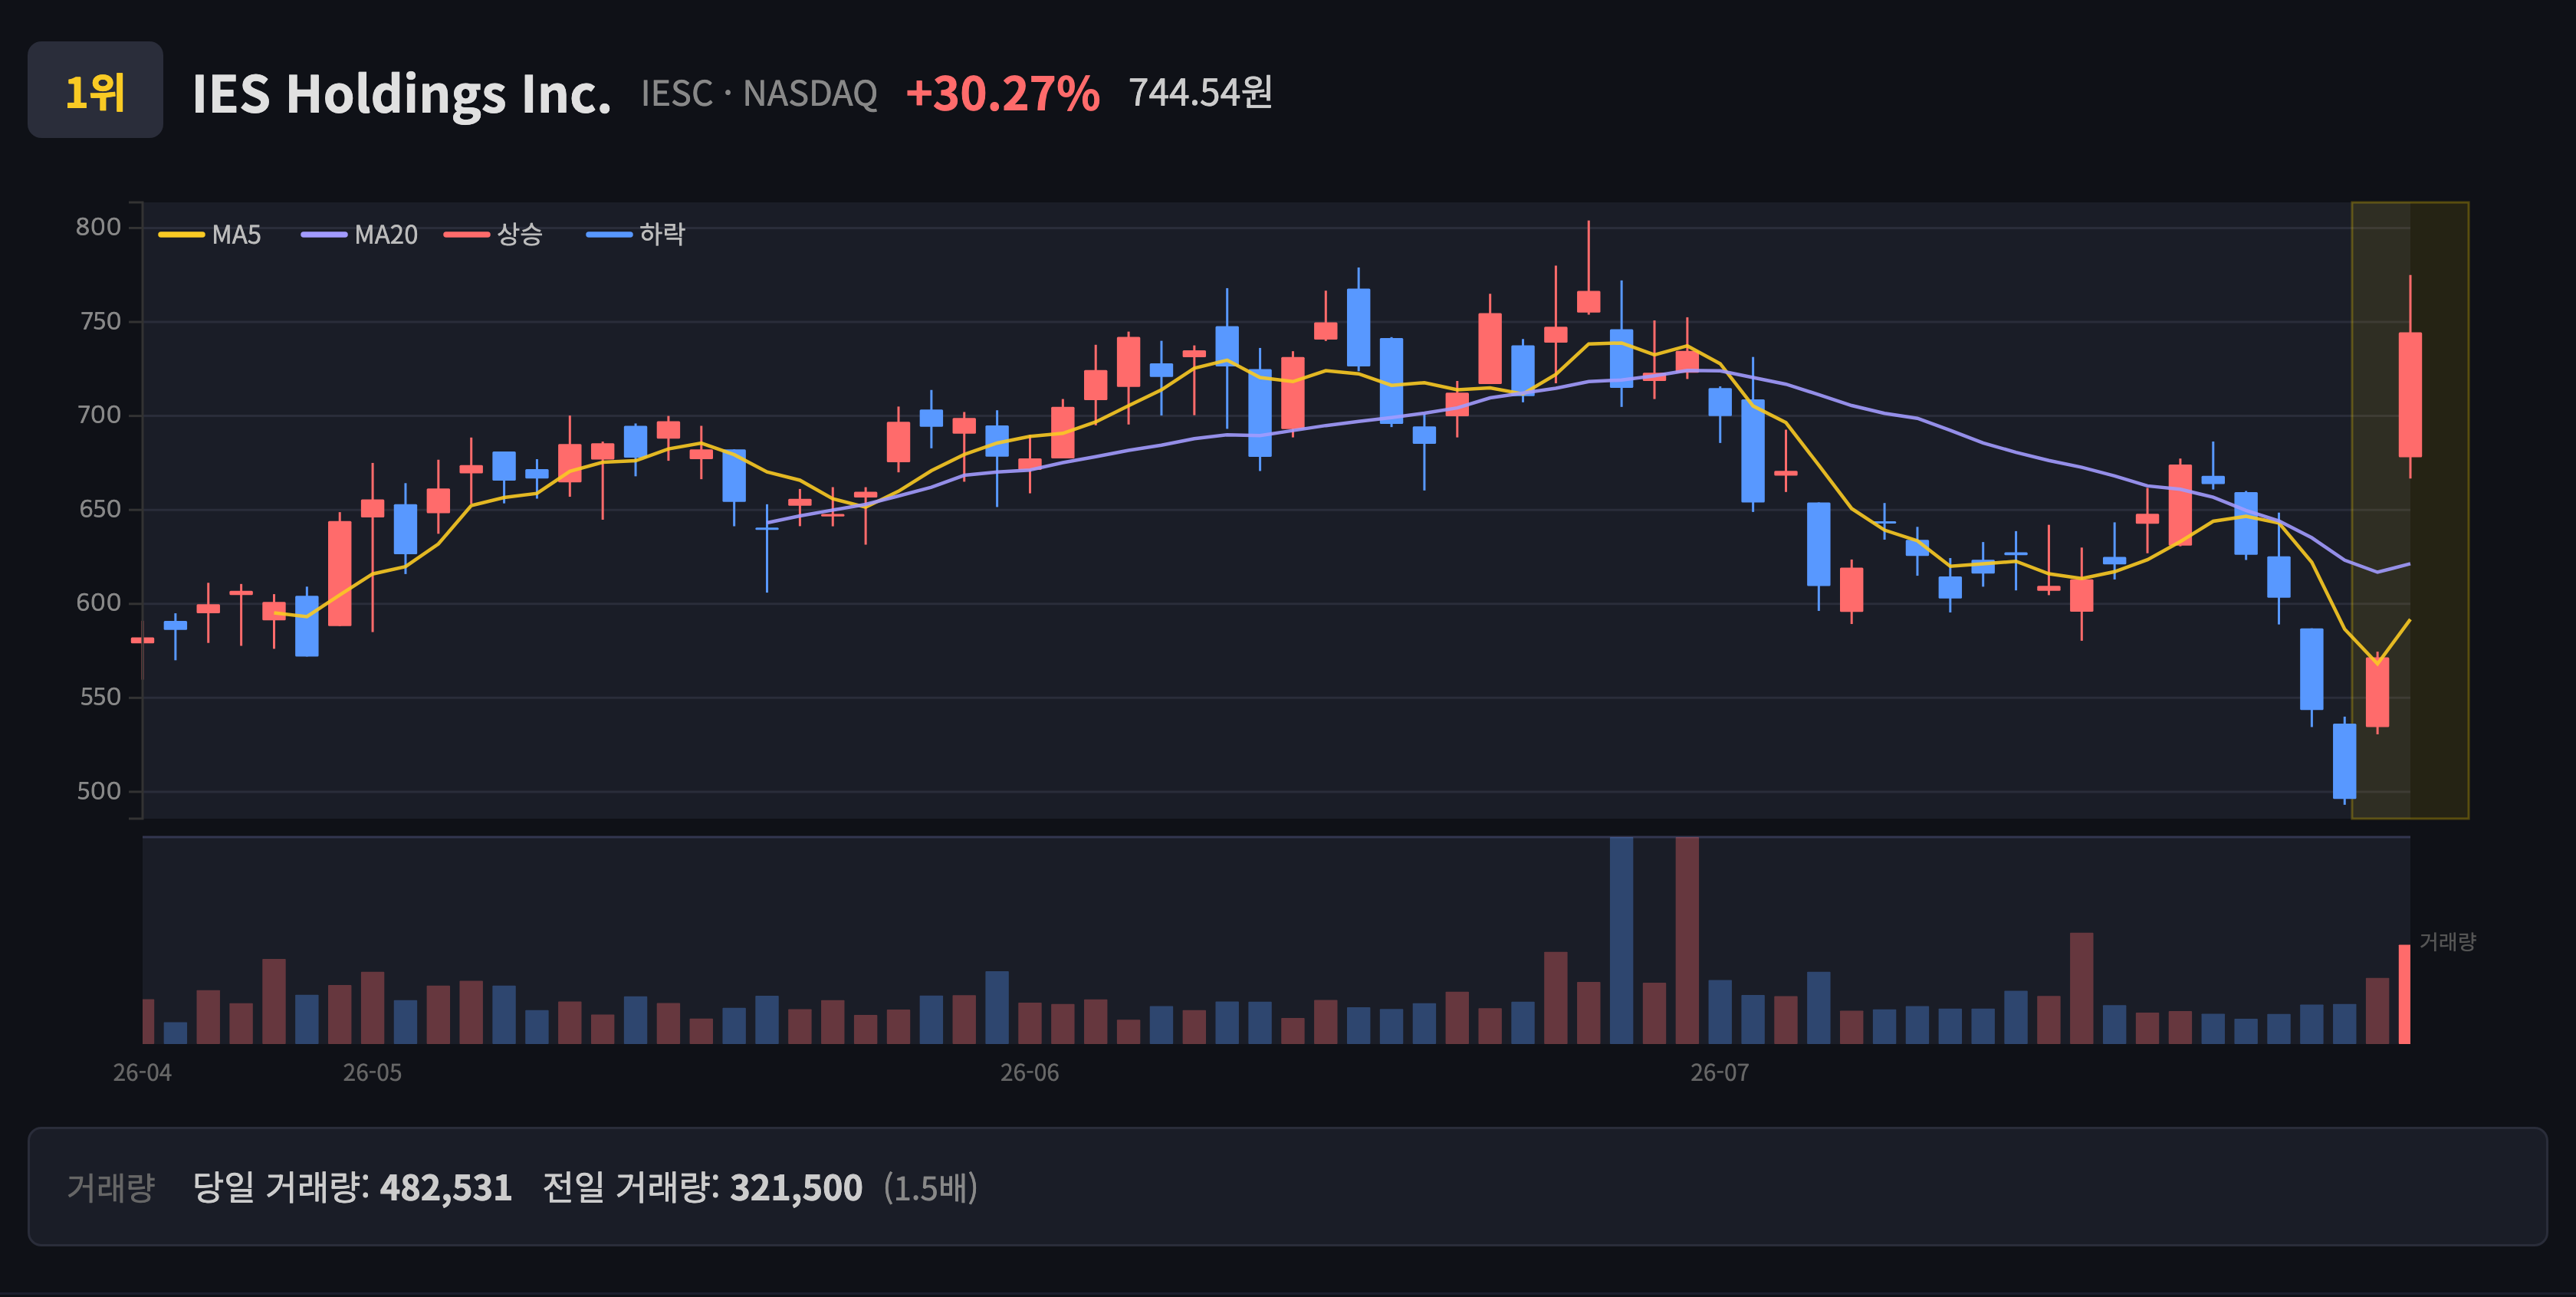Viewport: 2576px width, 1297px height.
Task: Click the +30.27% change value
Action: [1003, 94]
